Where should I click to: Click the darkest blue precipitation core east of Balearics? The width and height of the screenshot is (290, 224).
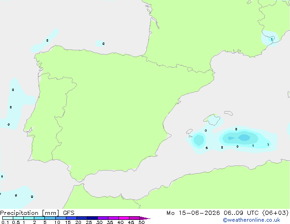pos(244,138)
